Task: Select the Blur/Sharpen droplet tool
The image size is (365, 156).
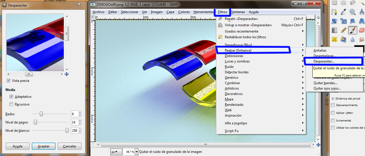Action: pyautogui.click(x=353, y=39)
